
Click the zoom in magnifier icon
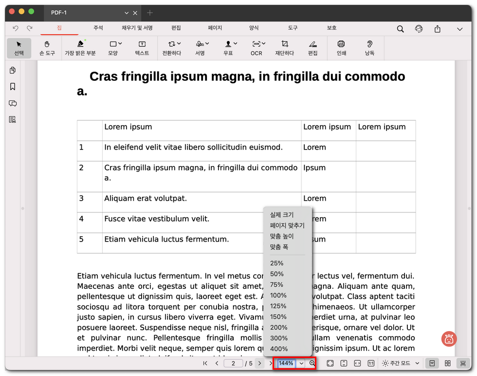[x=312, y=363]
